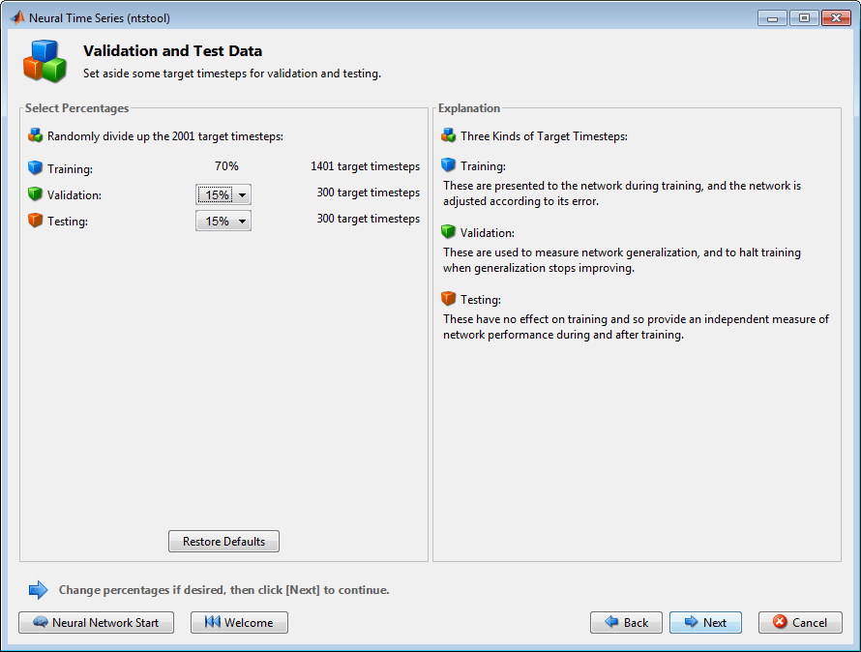Return to the Welcome screen
Image resolution: width=861 pixels, height=652 pixels.
pyautogui.click(x=239, y=622)
